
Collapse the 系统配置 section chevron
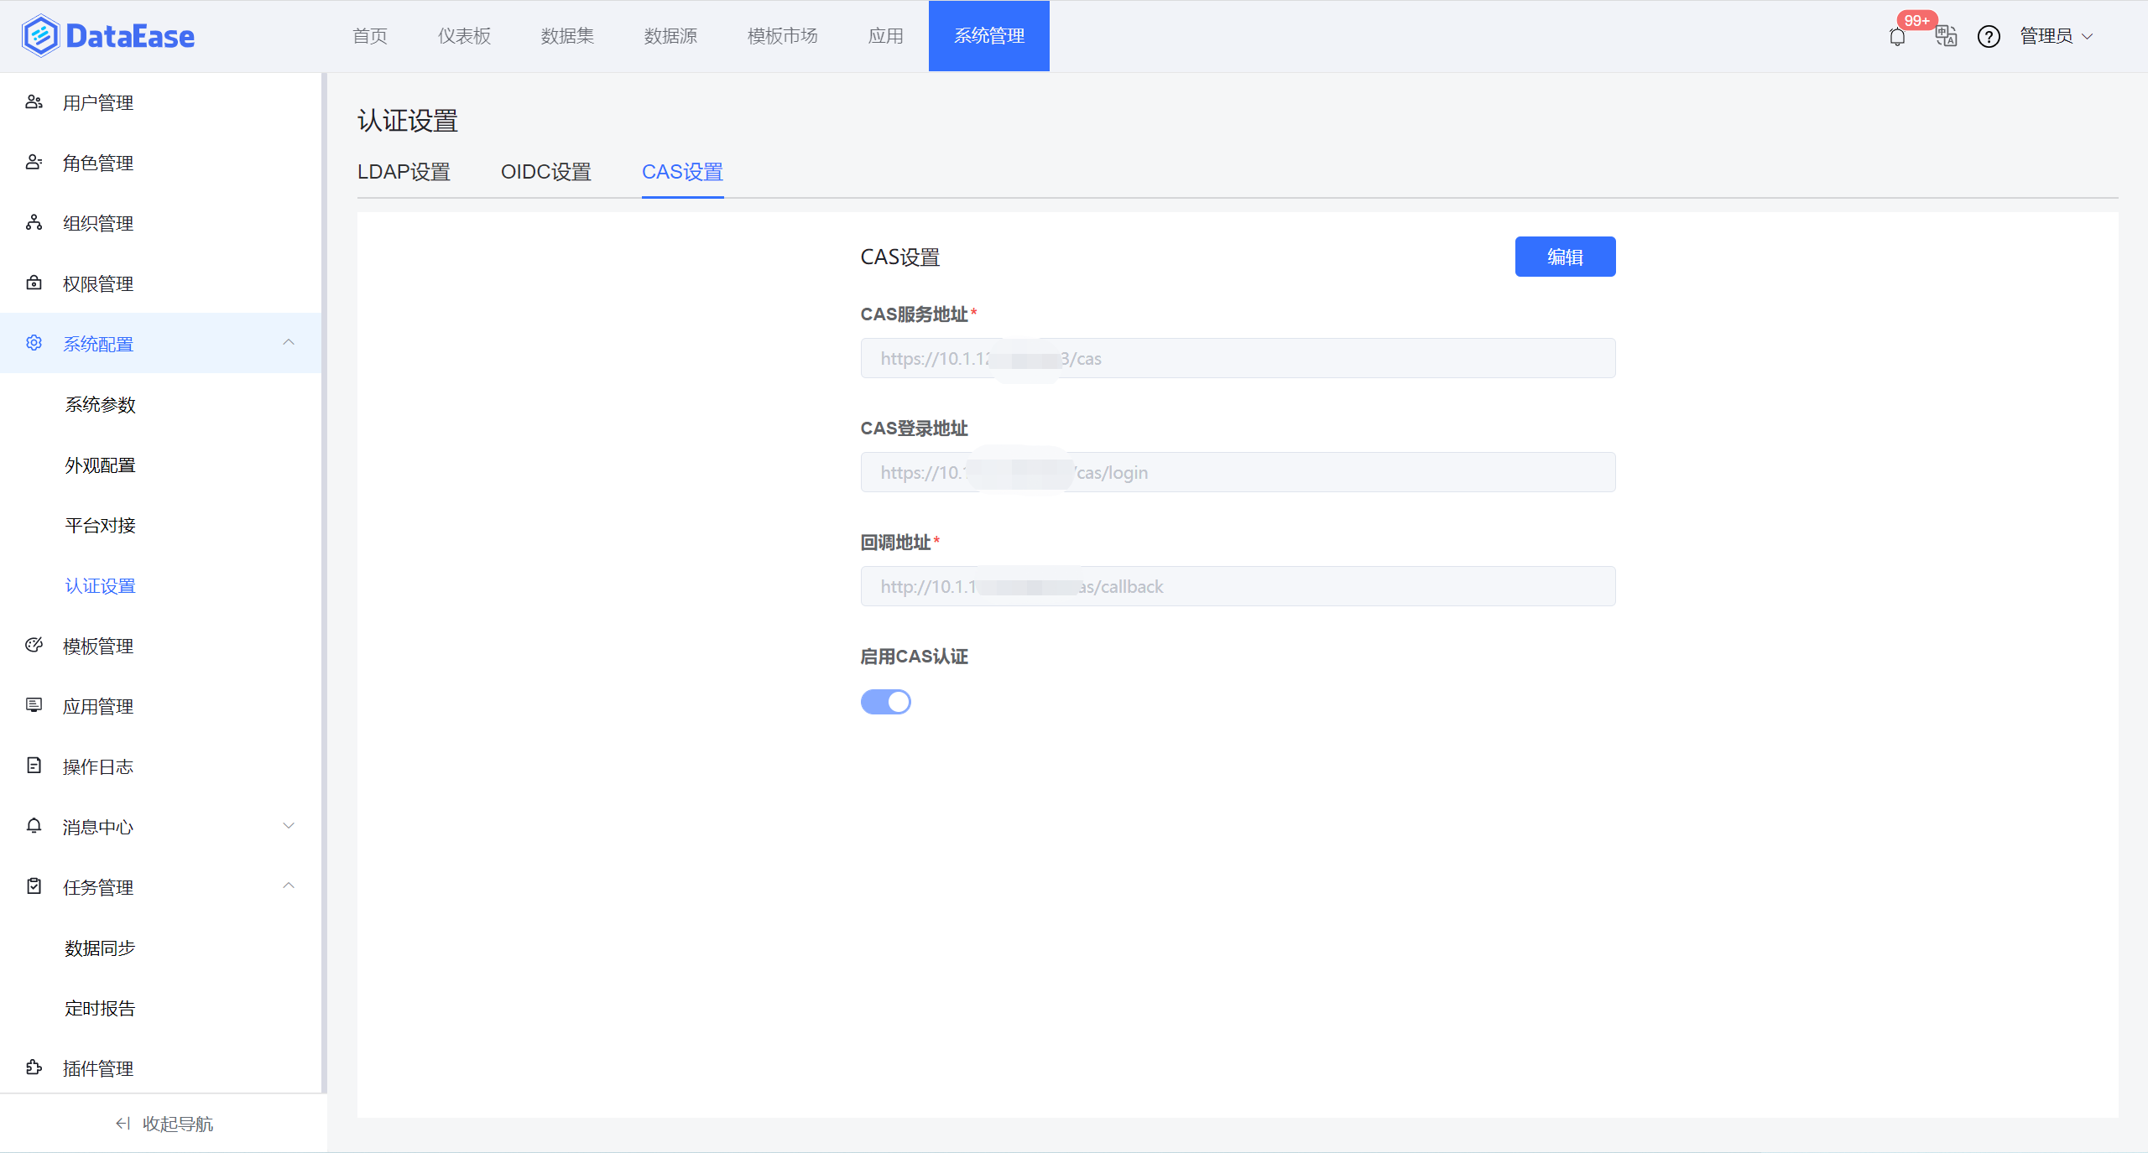click(x=289, y=342)
